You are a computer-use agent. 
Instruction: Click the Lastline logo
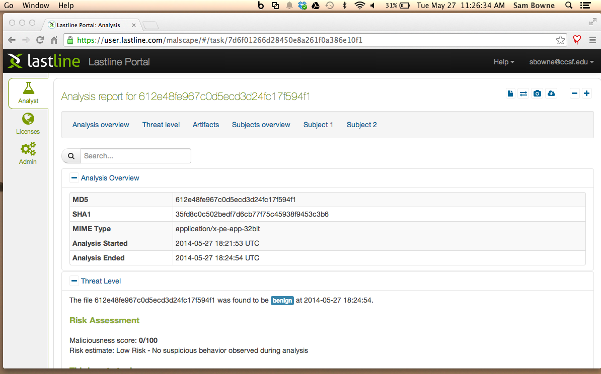[x=43, y=61]
